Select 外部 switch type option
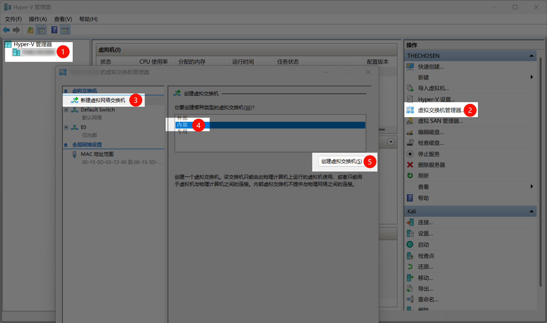The height and width of the screenshot is (323, 547). (x=182, y=118)
